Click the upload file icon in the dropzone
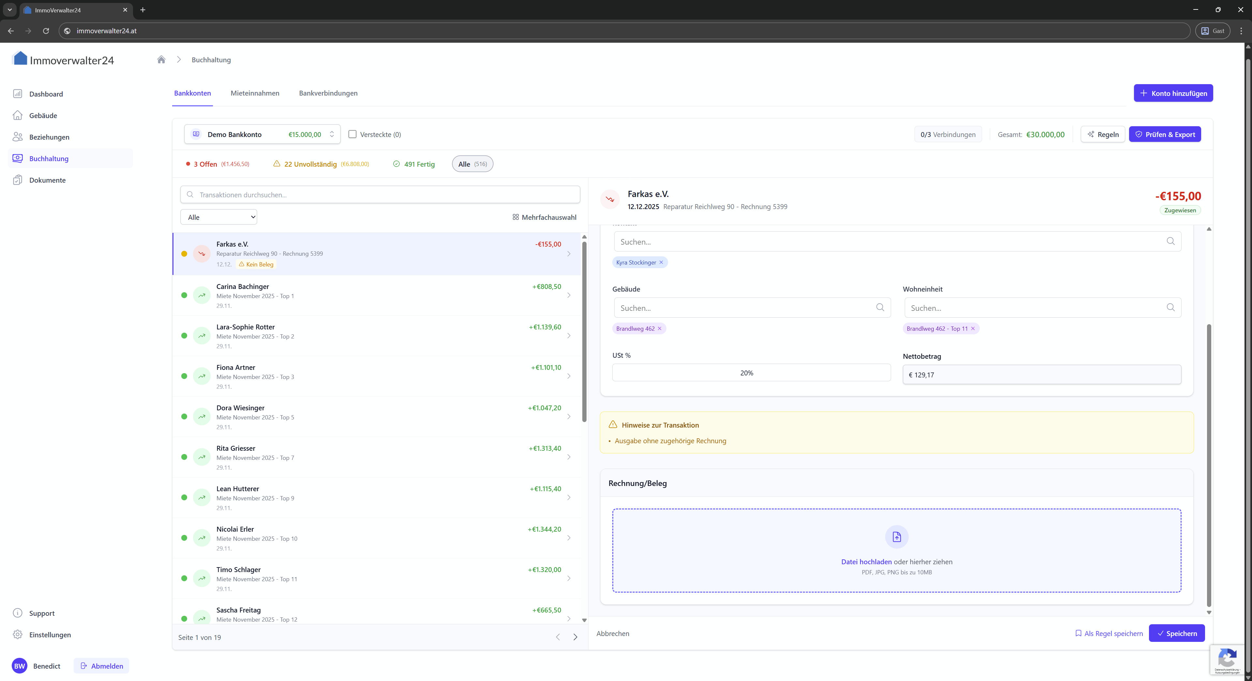This screenshot has width=1252, height=681. (896, 537)
